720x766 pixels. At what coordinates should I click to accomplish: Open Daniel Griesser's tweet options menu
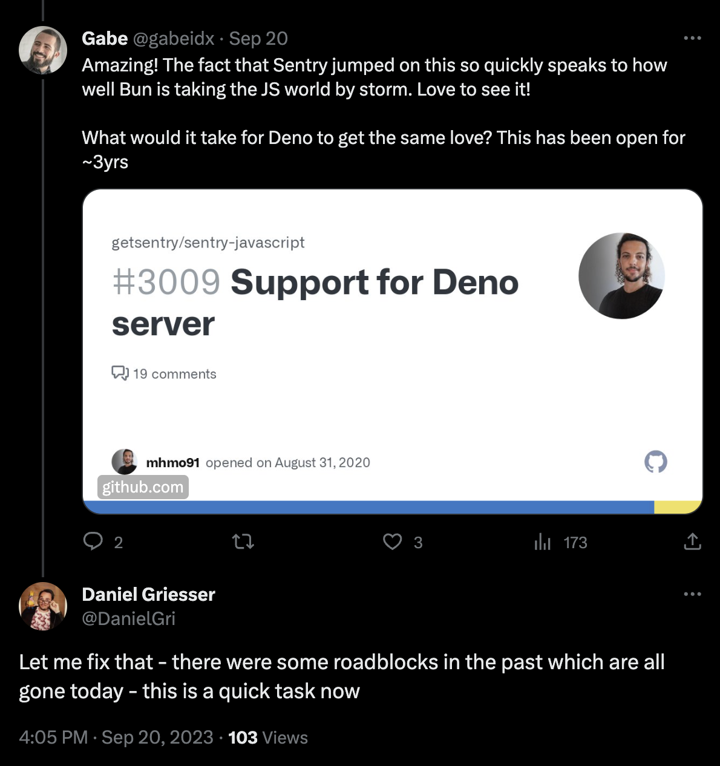[692, 594]
